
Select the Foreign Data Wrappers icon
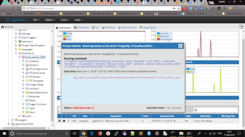pos(20,45)
